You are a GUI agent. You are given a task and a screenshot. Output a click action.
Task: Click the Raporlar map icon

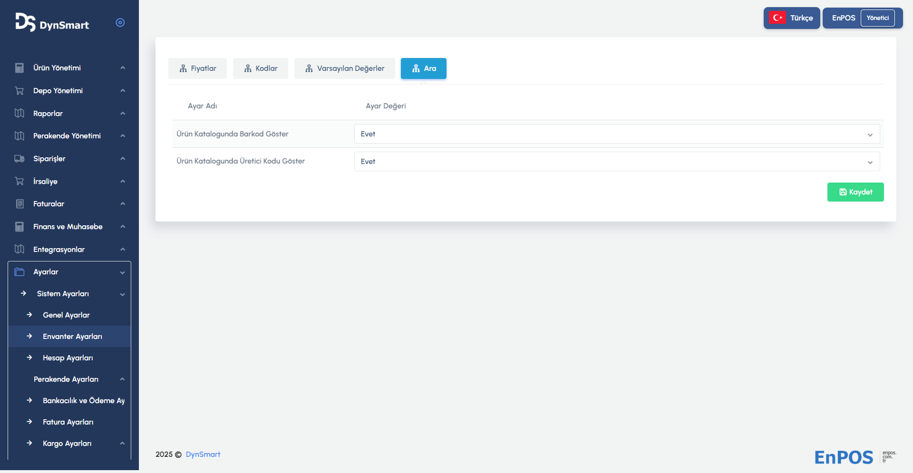[19, 113]
